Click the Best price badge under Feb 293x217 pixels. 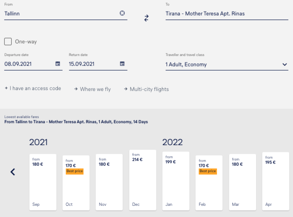point(208,171)
